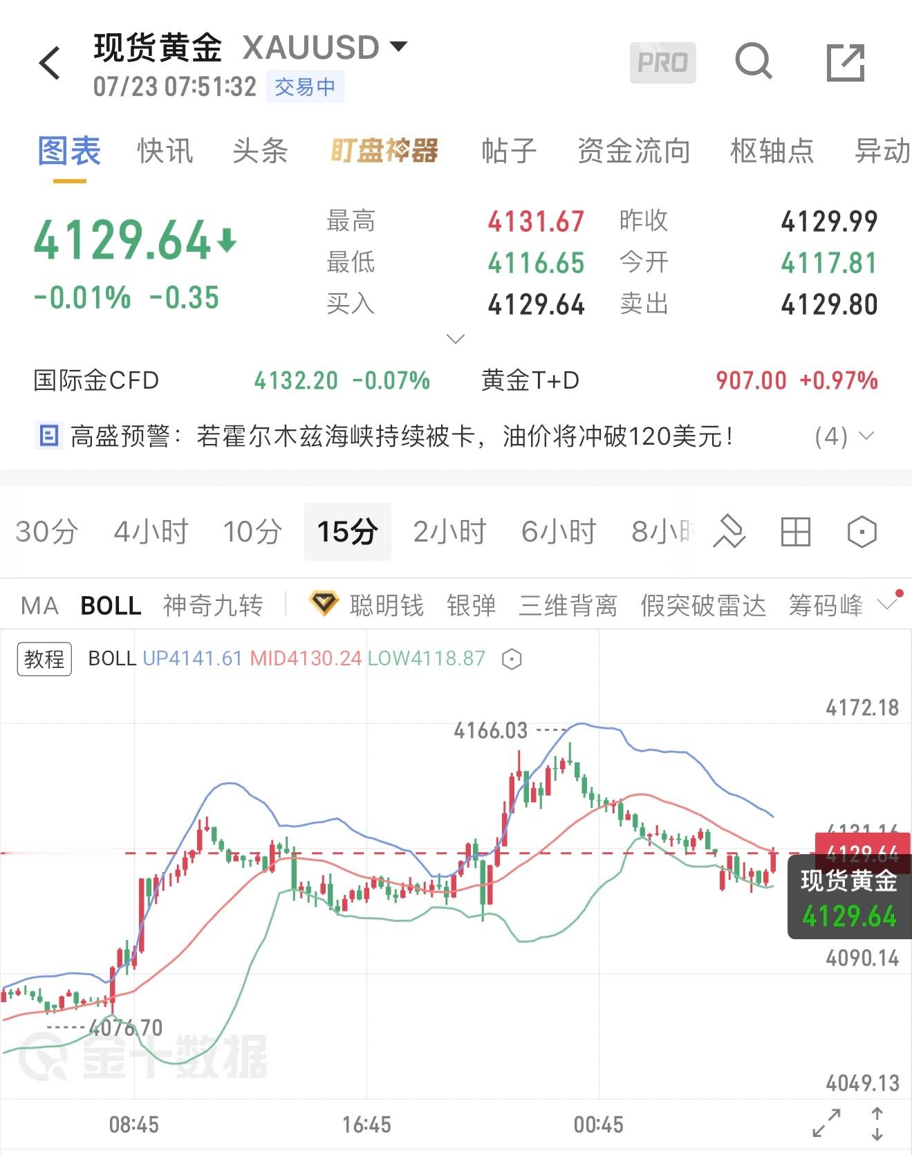The image size is (912, 1155).
Task: Tap the 交易中 status badge
Action: coord(305,87)
